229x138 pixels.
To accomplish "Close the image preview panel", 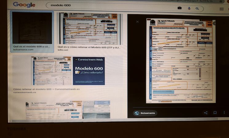I will pyautogui.click(x=137, y=22).
